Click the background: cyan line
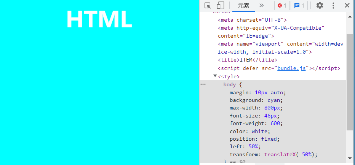Screen dimensions: 355x165 [256, 100]
